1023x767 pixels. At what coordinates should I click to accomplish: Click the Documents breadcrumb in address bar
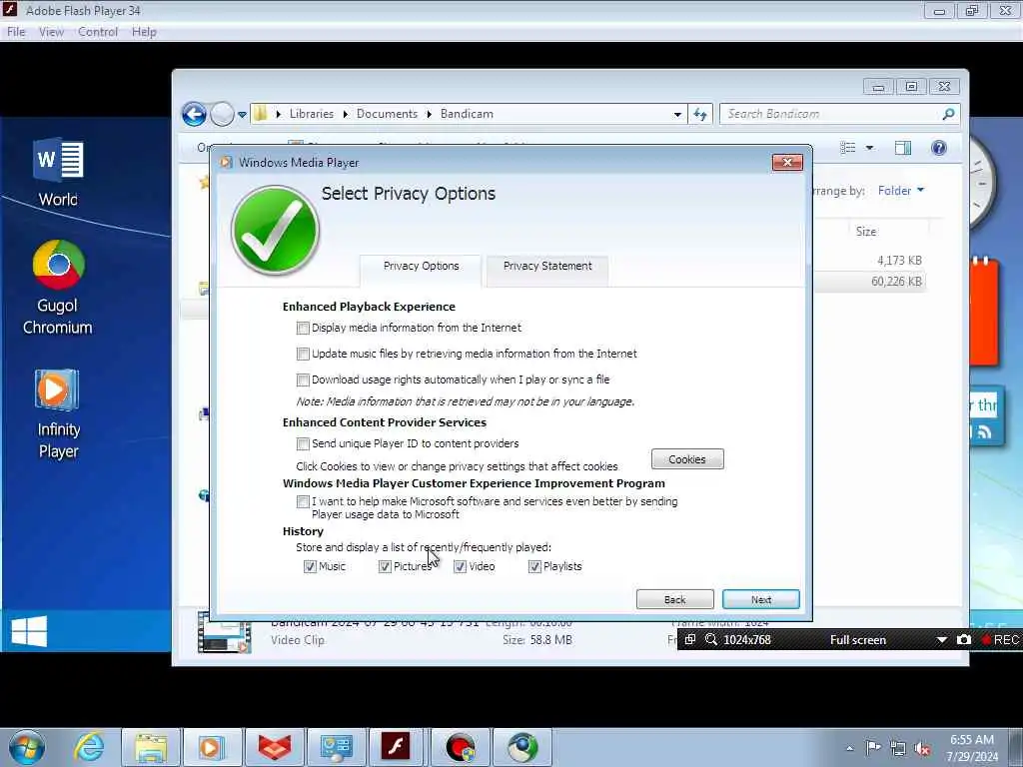pos(387,114)
